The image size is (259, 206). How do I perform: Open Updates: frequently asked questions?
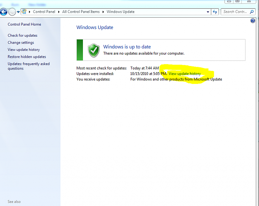click(x=29, y=66)
